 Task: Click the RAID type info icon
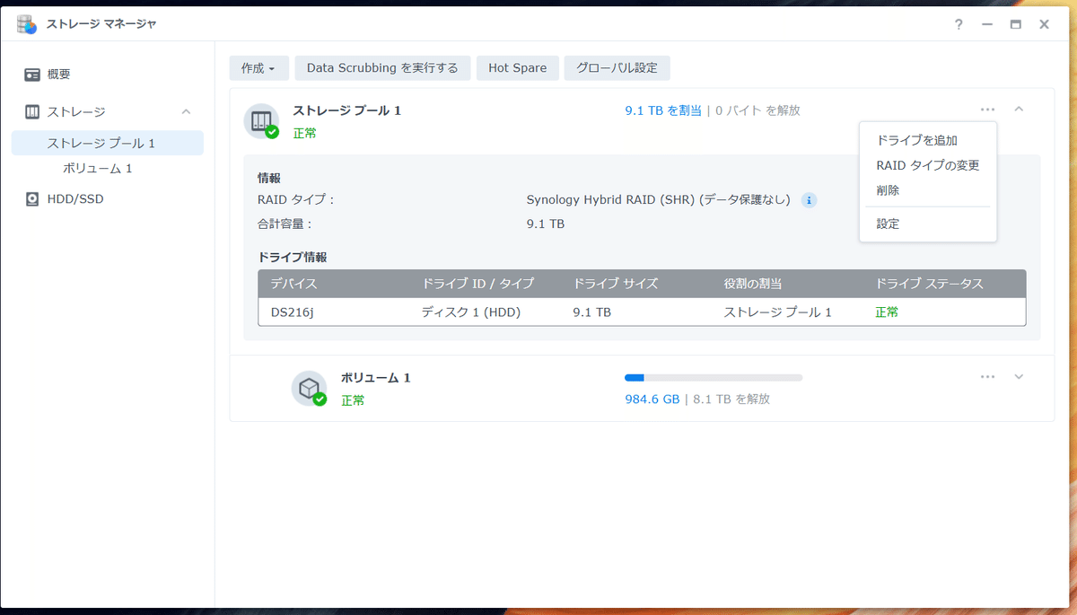[x=809, y=200]
